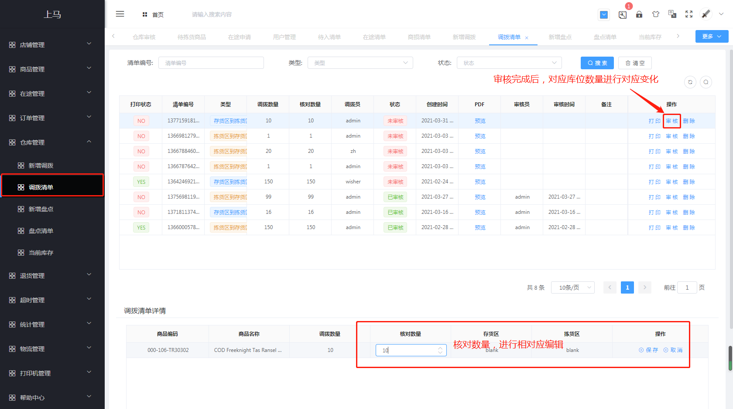Expand 超时管理 in the sidebar
This screenshot has width=733, height=409.
(52, 300)
